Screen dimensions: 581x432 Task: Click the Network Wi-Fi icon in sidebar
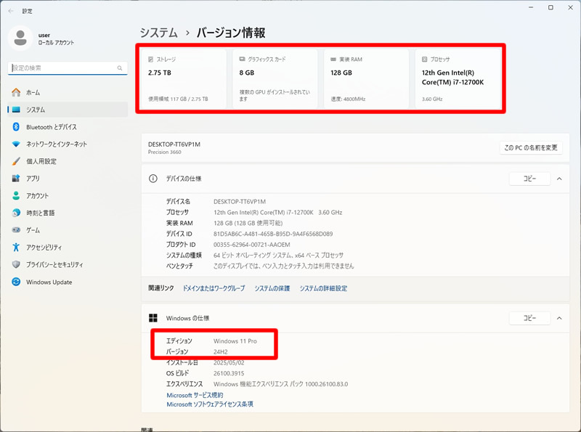point(16,144)
